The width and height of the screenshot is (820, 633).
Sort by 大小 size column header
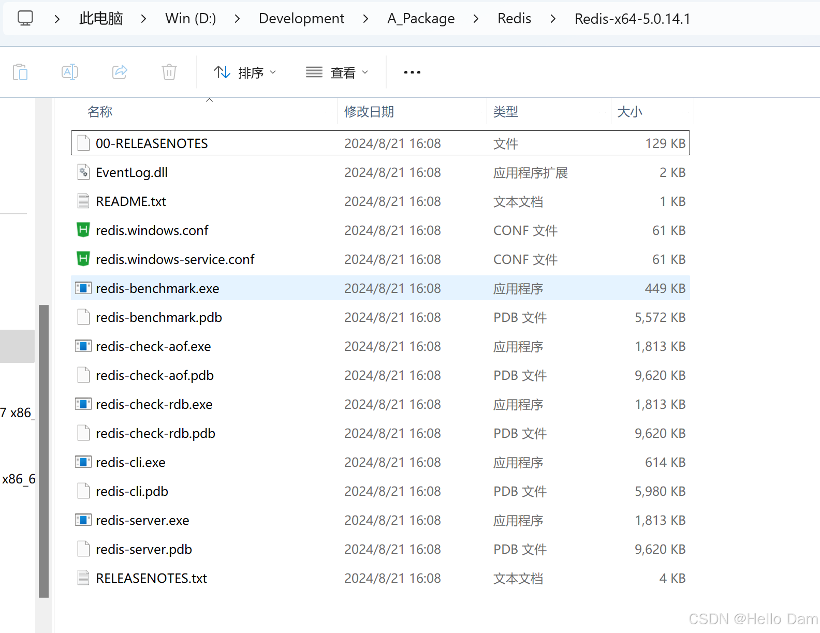pyautogui.click(x=629, y=112)
